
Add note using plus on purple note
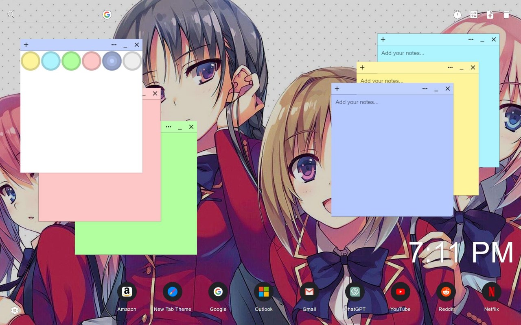tap(337, 89)
